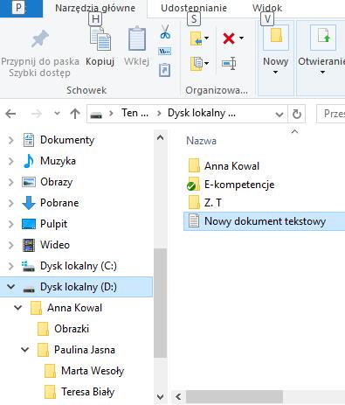345x405 pixels.
Task: Click navigation pane scrollbar up arrow
Action: point(160,137)
